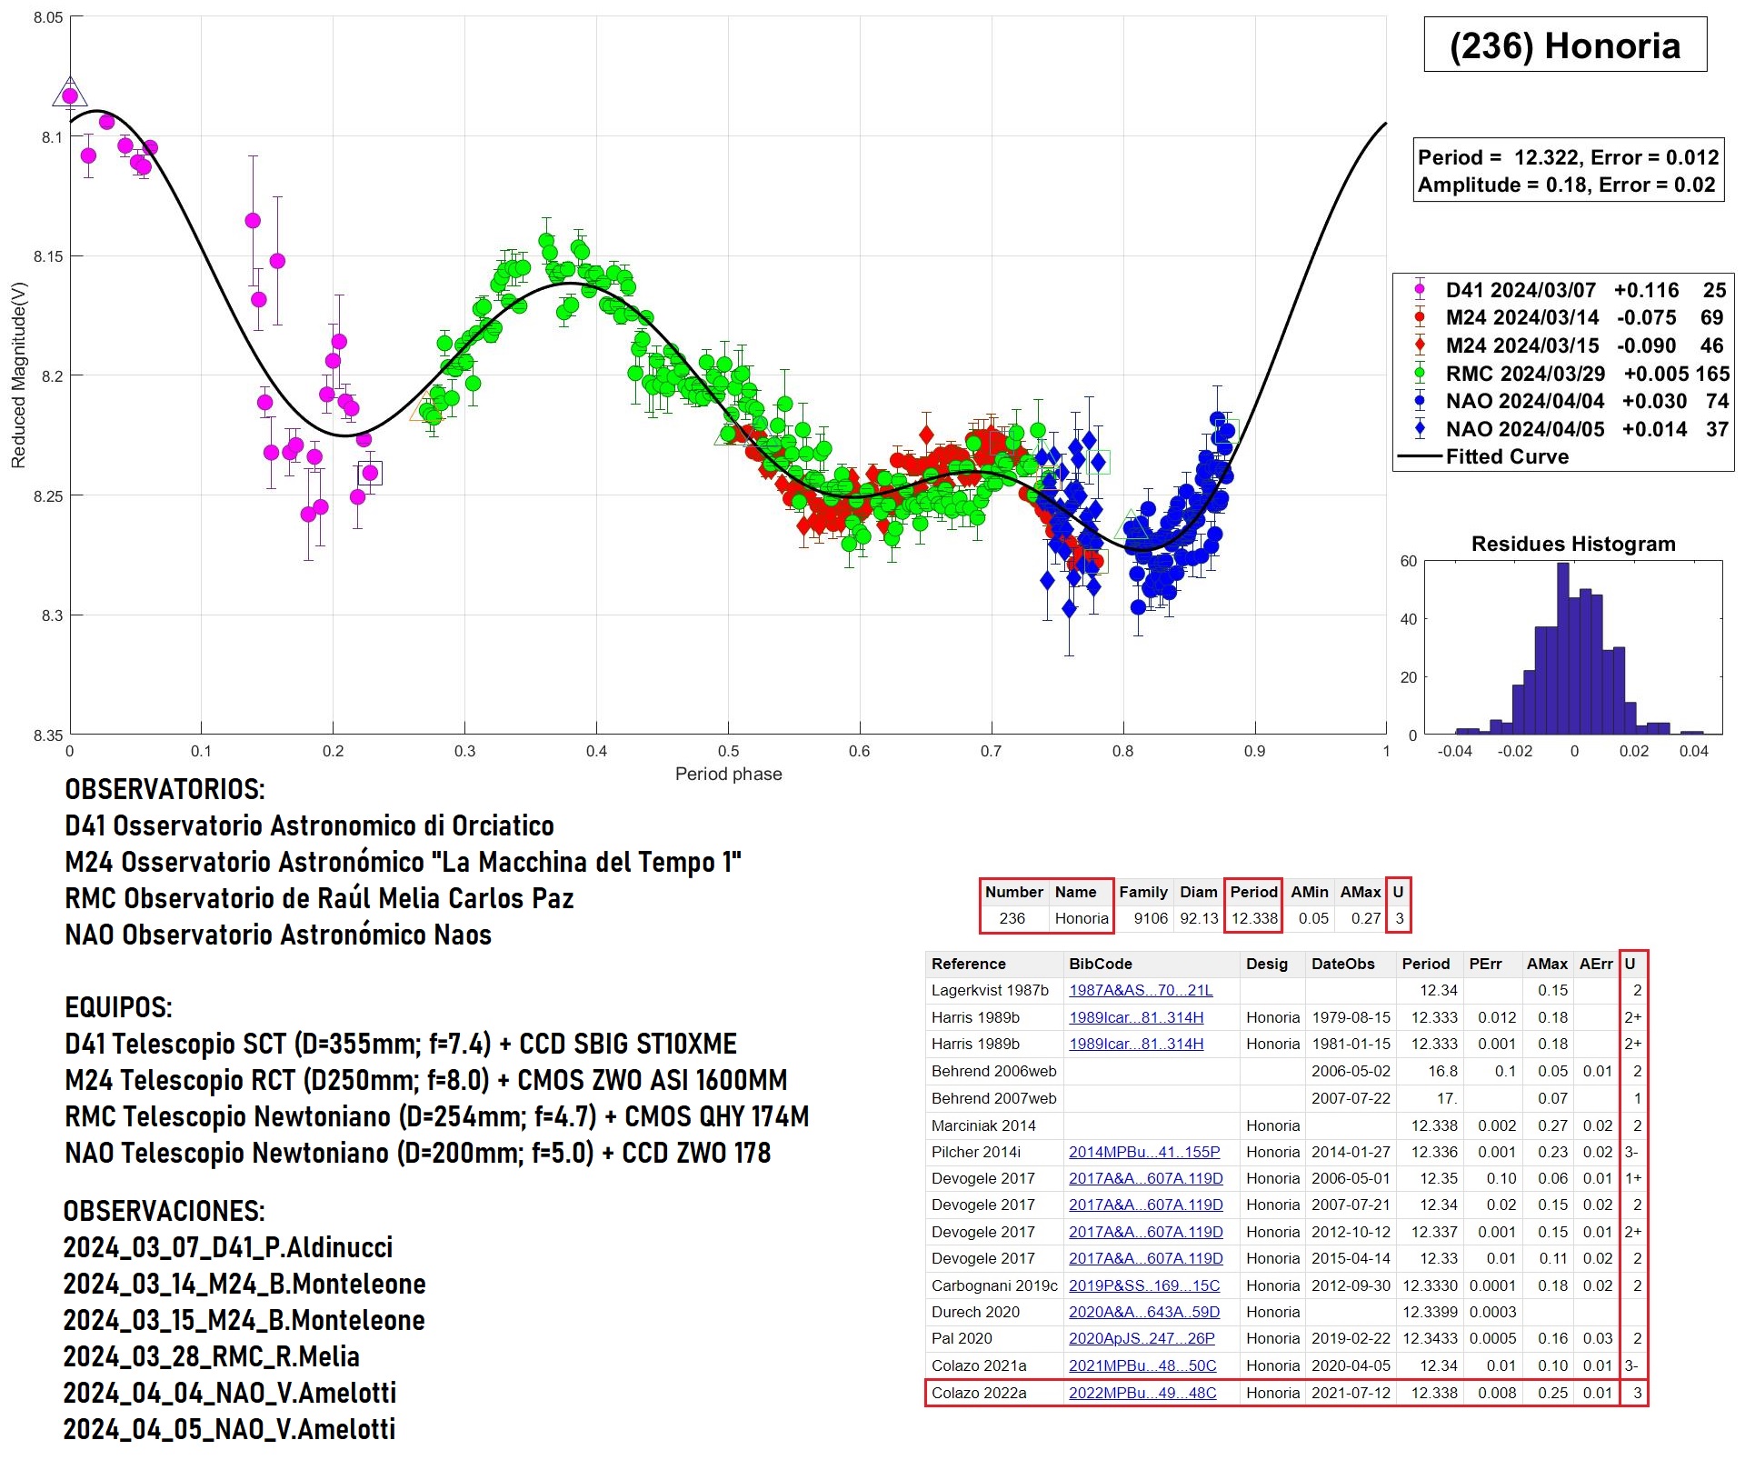
Task: Click the Family header in the summary table
Action: (x=1142, y=892)
